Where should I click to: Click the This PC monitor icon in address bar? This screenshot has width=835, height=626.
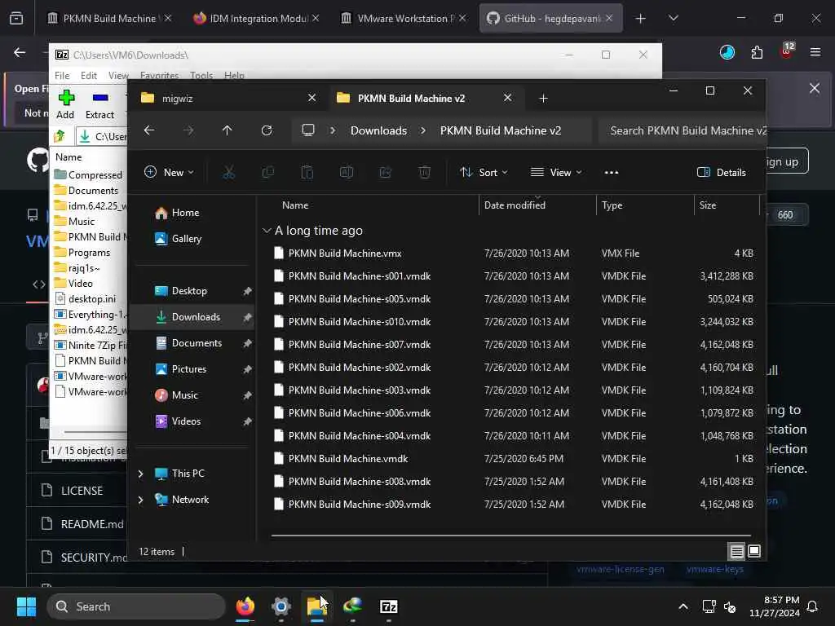pos(308,130)
